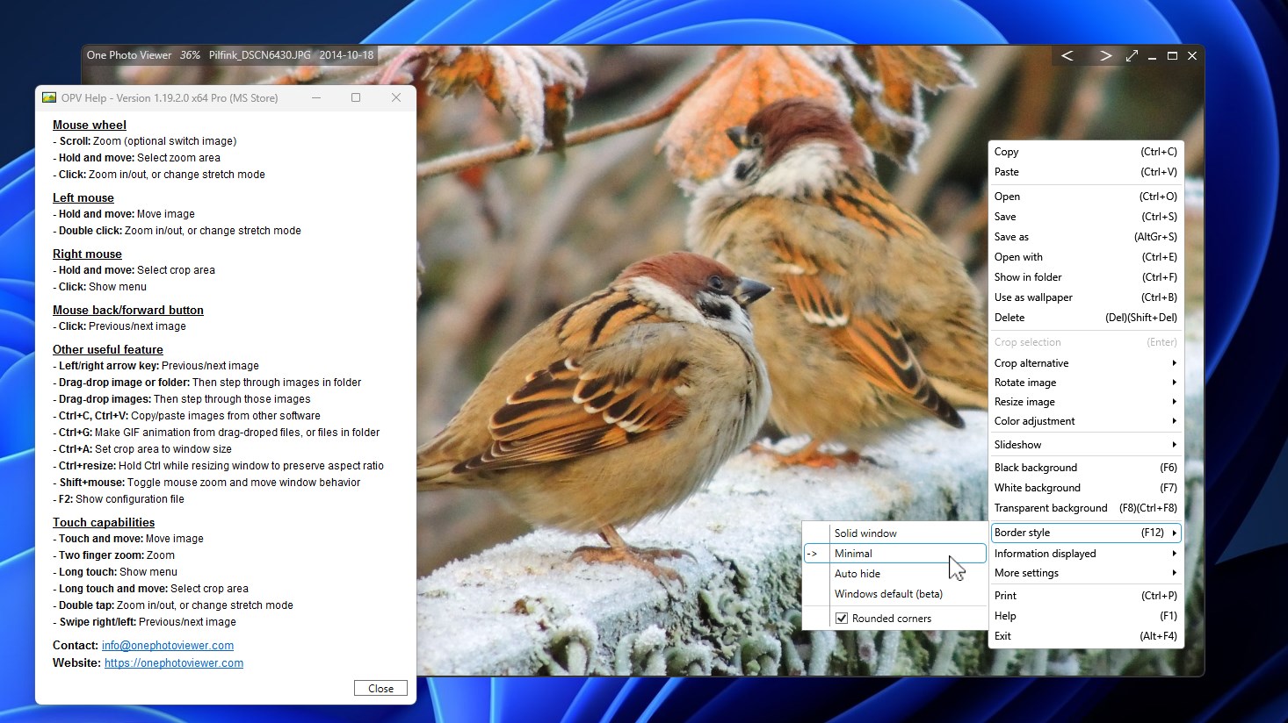Go to the next image arrow
The width and height of the screenshot is (1288, 723).
(x=1105, y=55)
